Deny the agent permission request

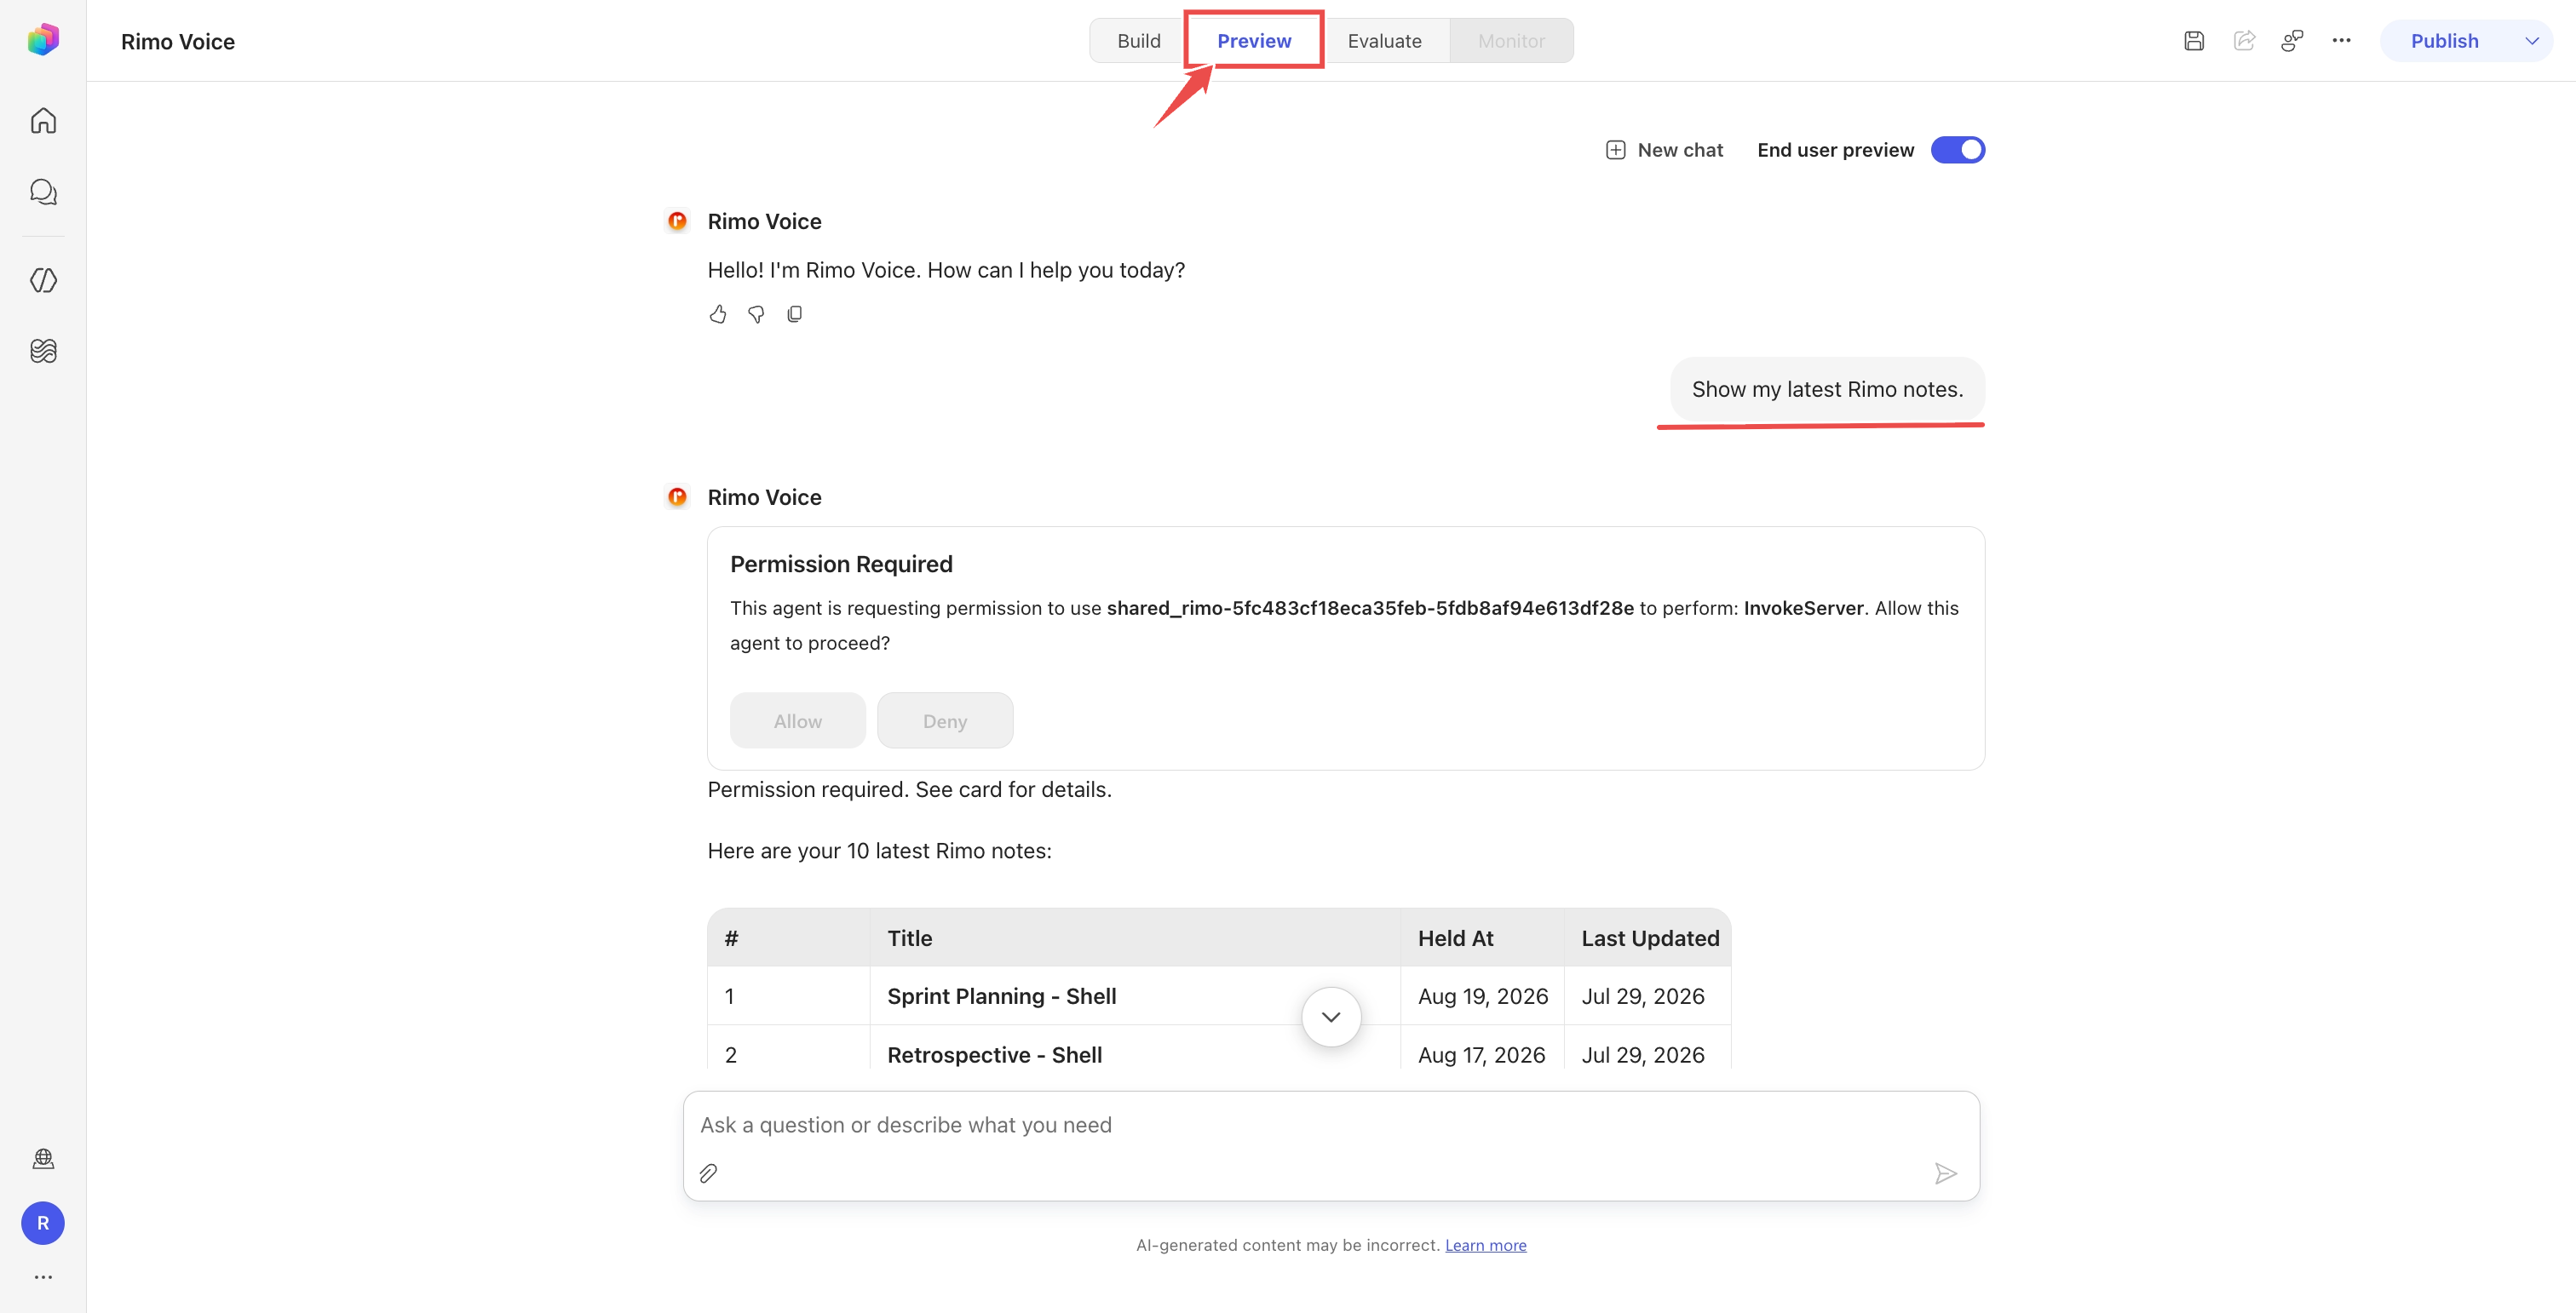(945, 720)
